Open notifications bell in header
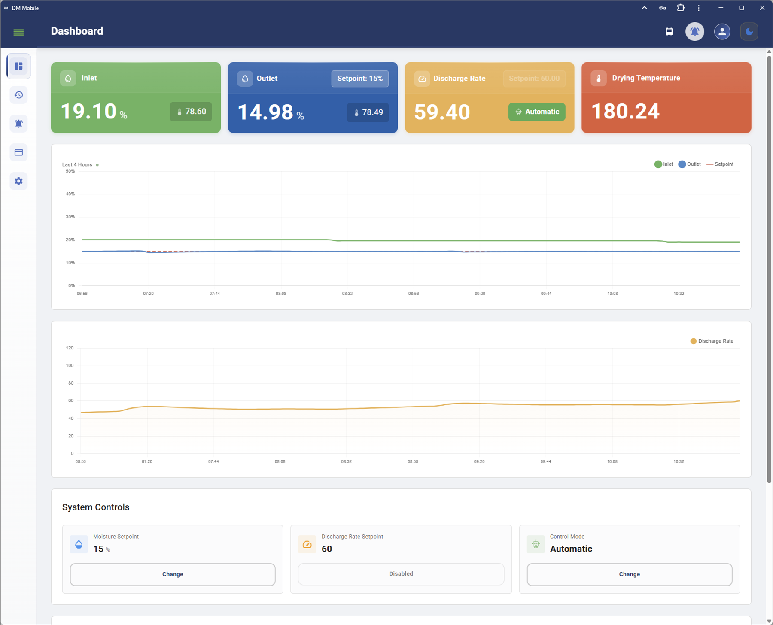Image resolution: width=773 pixels, height=625 pixels. 694,31
